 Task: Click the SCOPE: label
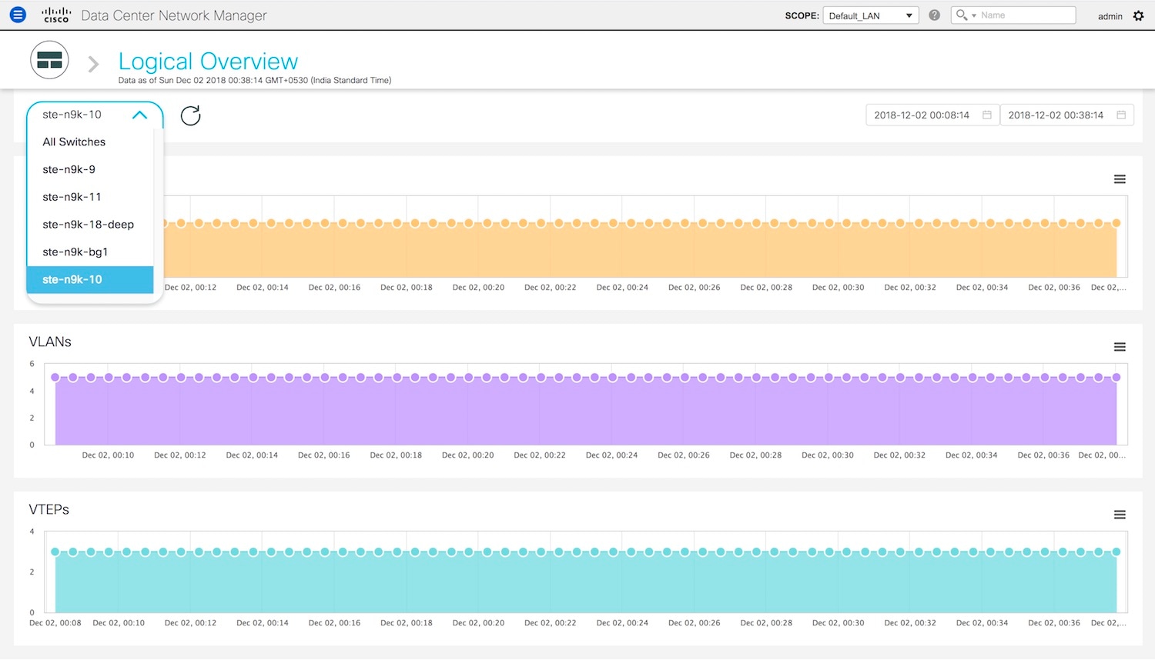(802, 15)
